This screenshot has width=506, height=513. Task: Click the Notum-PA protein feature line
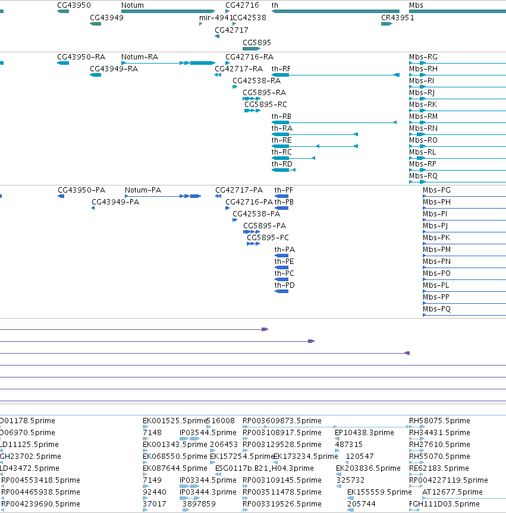pyautogui.click(x=163, y=196)
